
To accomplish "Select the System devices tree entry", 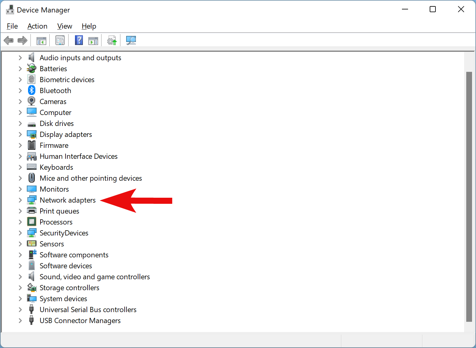I will click(63, 298).
